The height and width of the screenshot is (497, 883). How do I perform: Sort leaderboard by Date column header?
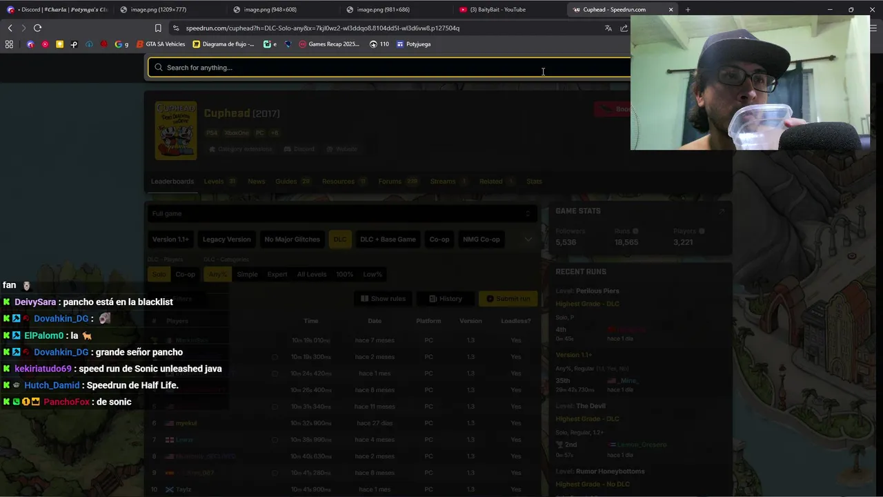[x=375, y=321]
